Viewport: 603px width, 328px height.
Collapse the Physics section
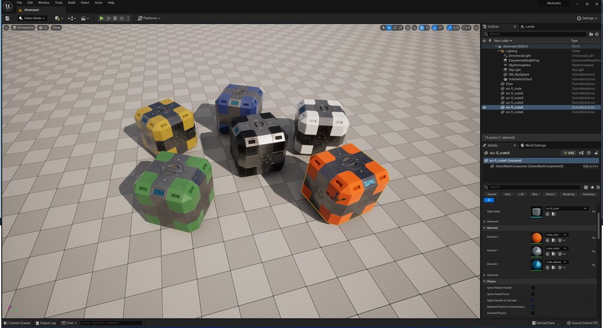[484, 281]
